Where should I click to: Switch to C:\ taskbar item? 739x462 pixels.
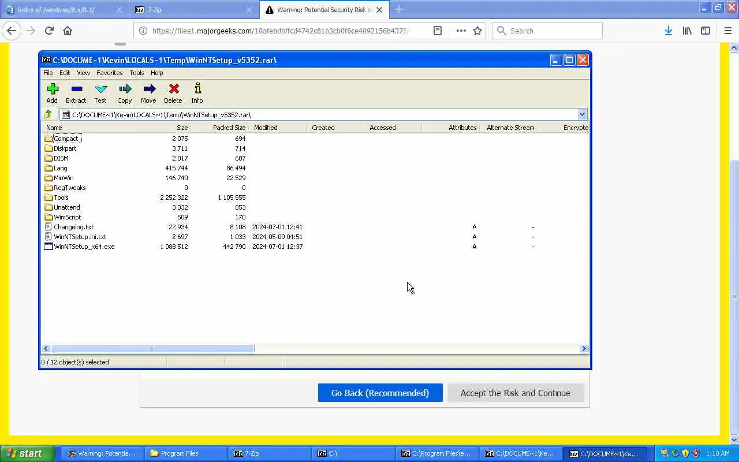(353, 453)
